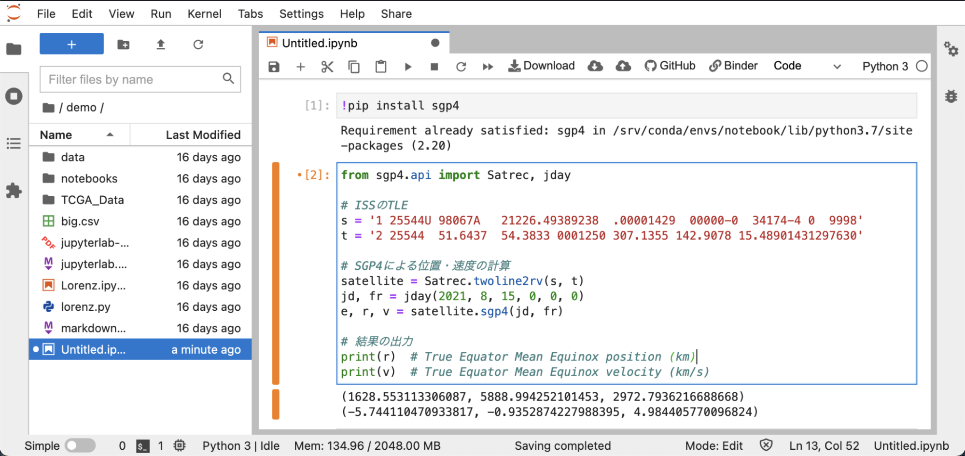Open the Kernel menu
Screen dimensions: 965x456
pos(204,14)
